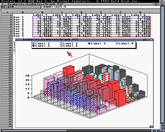Click the '30' axis label on chart

27,76
